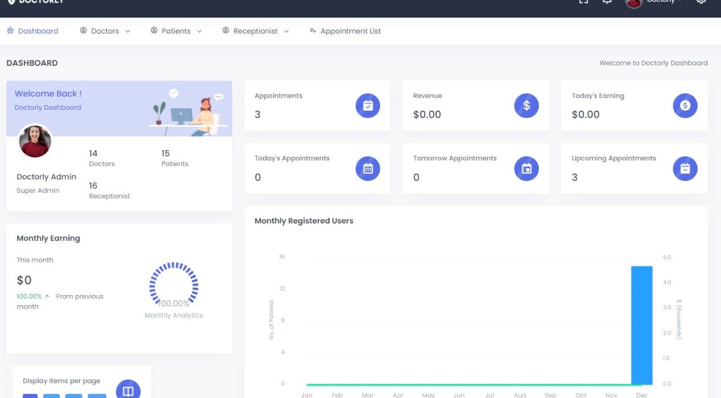Click the Doctorly Admin profile photo
The height and width of the screenshot is (398, 721).
coord(35,142)
